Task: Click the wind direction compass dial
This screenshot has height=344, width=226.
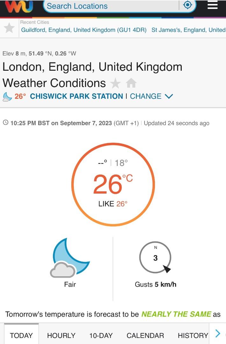Action: point(155,257)
